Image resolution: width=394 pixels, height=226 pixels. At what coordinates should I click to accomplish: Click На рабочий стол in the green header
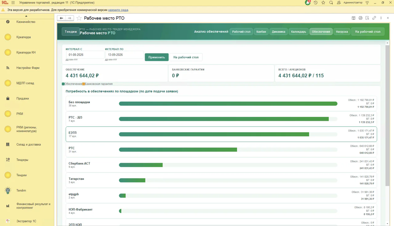pos(368,32)
